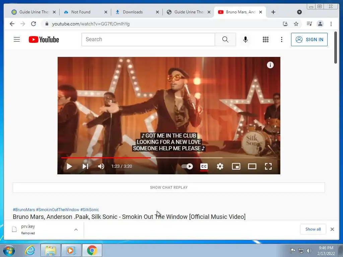Open the network tray icon
Image resolution: width=343 pixels, height=257 pixels.
tap(301, 250)
